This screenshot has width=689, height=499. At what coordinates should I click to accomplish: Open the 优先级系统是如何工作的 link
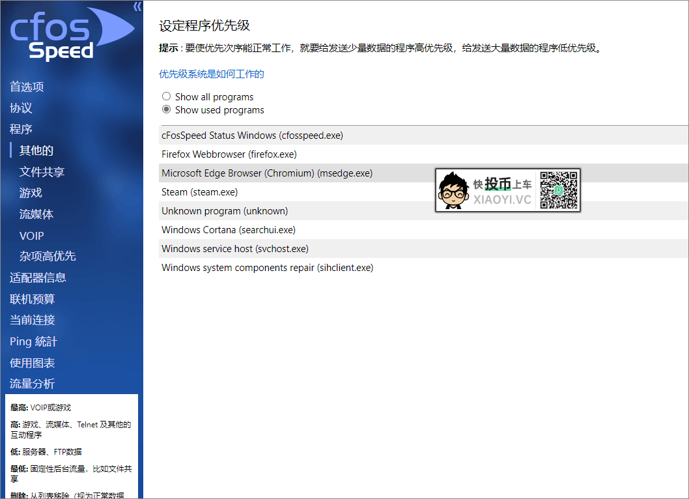coord(212,74)
